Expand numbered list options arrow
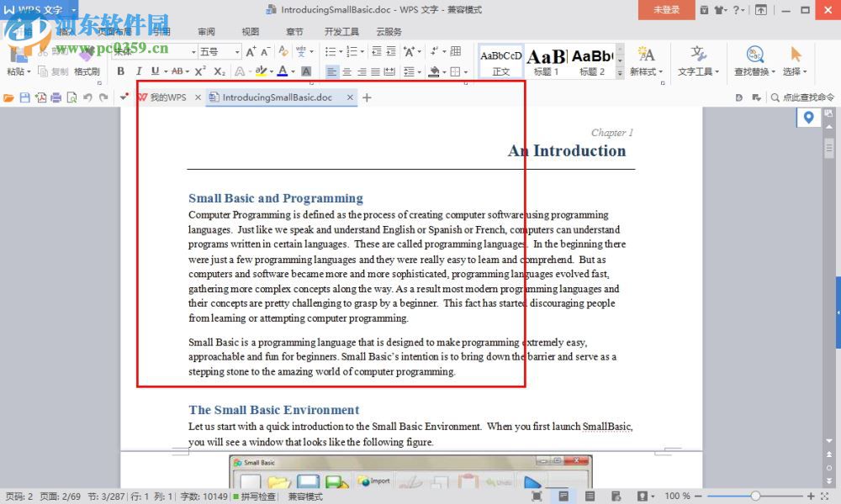The height and width of the screenshot is (504, 841). tap(362, 52)
